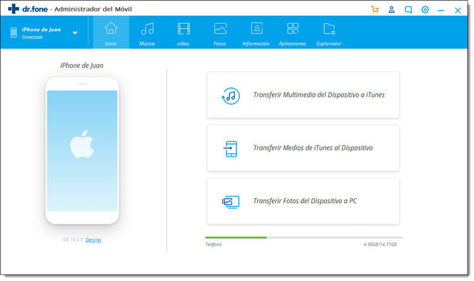This screenshot has height=281, width=474.
Task: Open the feedback chat icon
Action: click(x=408, y=9)
